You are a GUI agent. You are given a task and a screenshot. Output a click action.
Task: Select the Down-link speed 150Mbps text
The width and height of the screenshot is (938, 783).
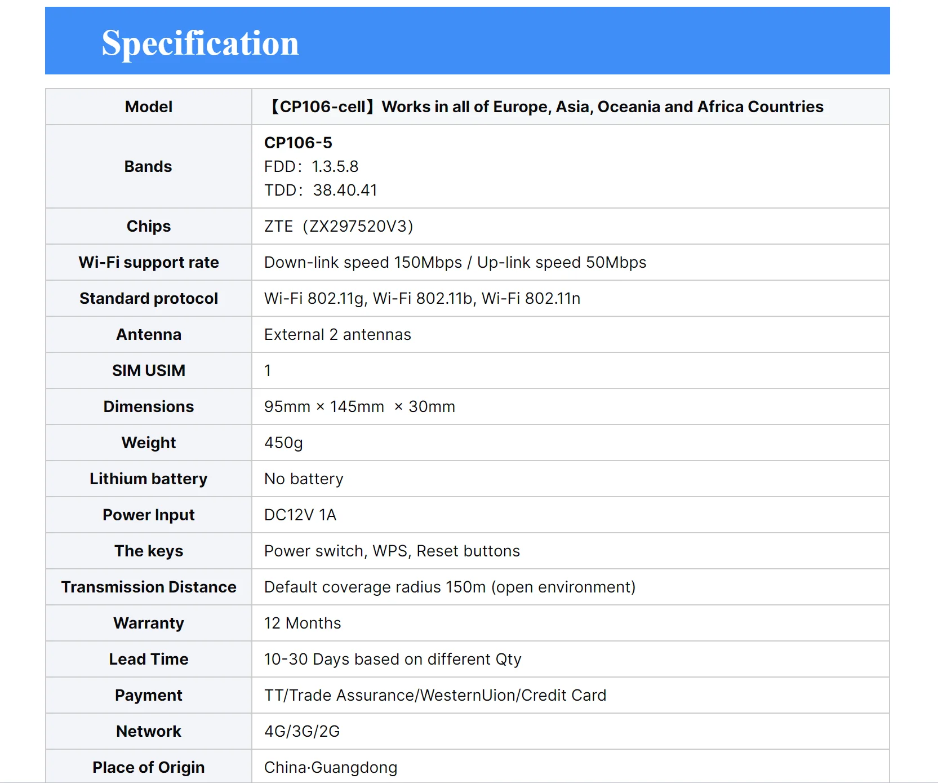tap(363, 262)
